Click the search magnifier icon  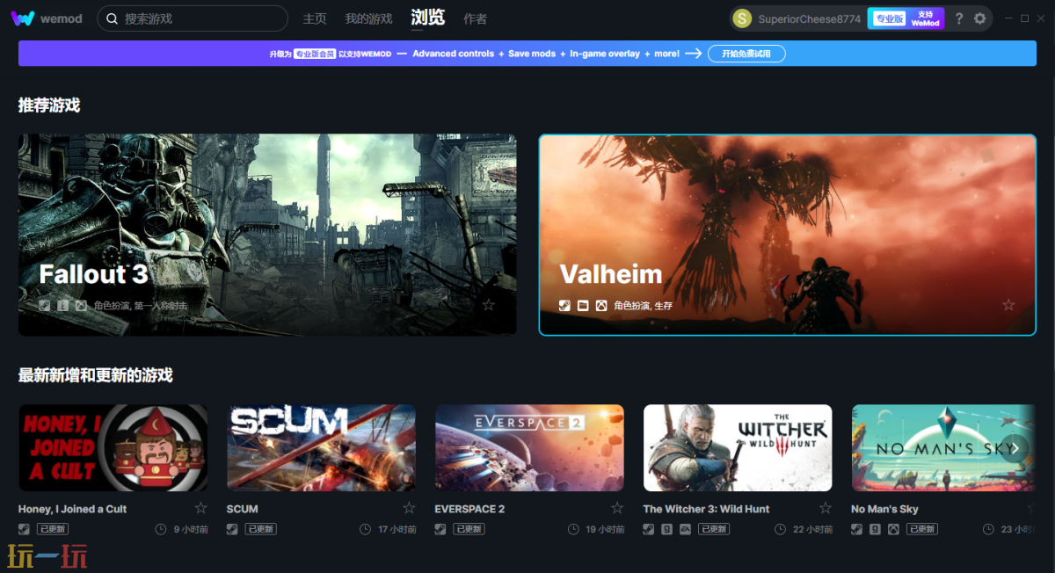(112, 18)
